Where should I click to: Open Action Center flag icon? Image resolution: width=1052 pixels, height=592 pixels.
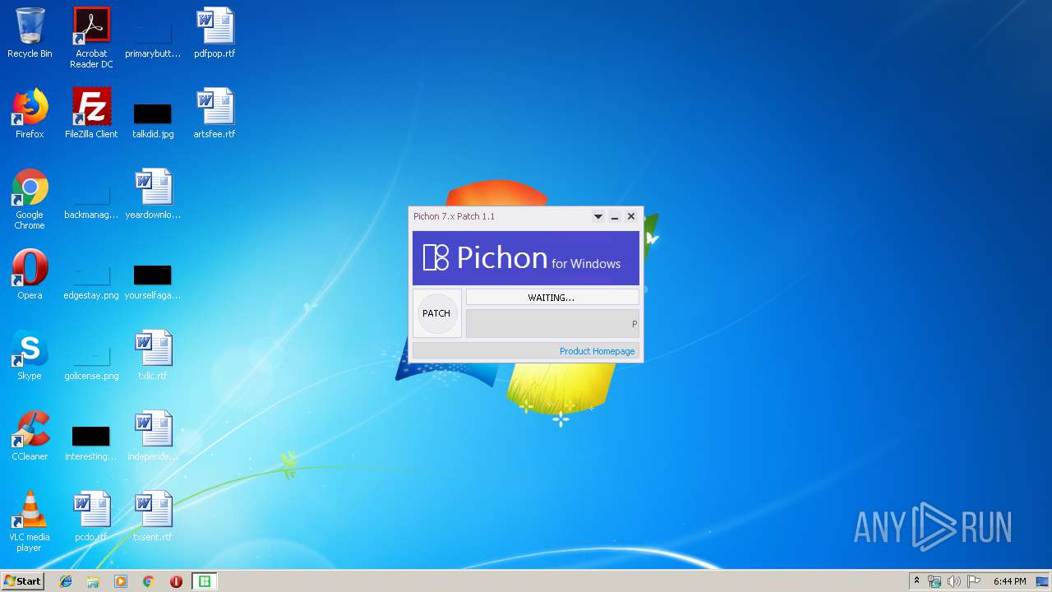click(973, 581)
